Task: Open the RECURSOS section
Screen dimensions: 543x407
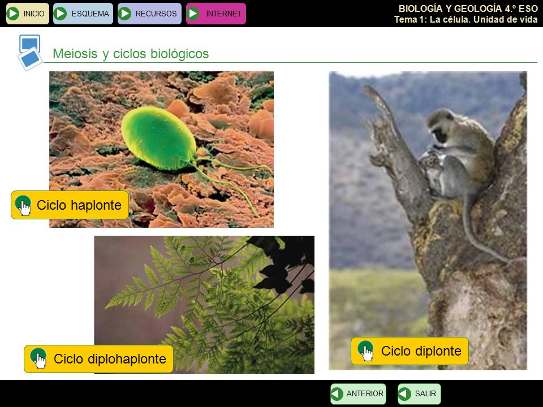Action: 149,14
